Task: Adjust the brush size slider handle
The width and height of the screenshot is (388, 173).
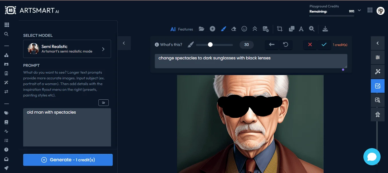Action: (x=210, y=45)
